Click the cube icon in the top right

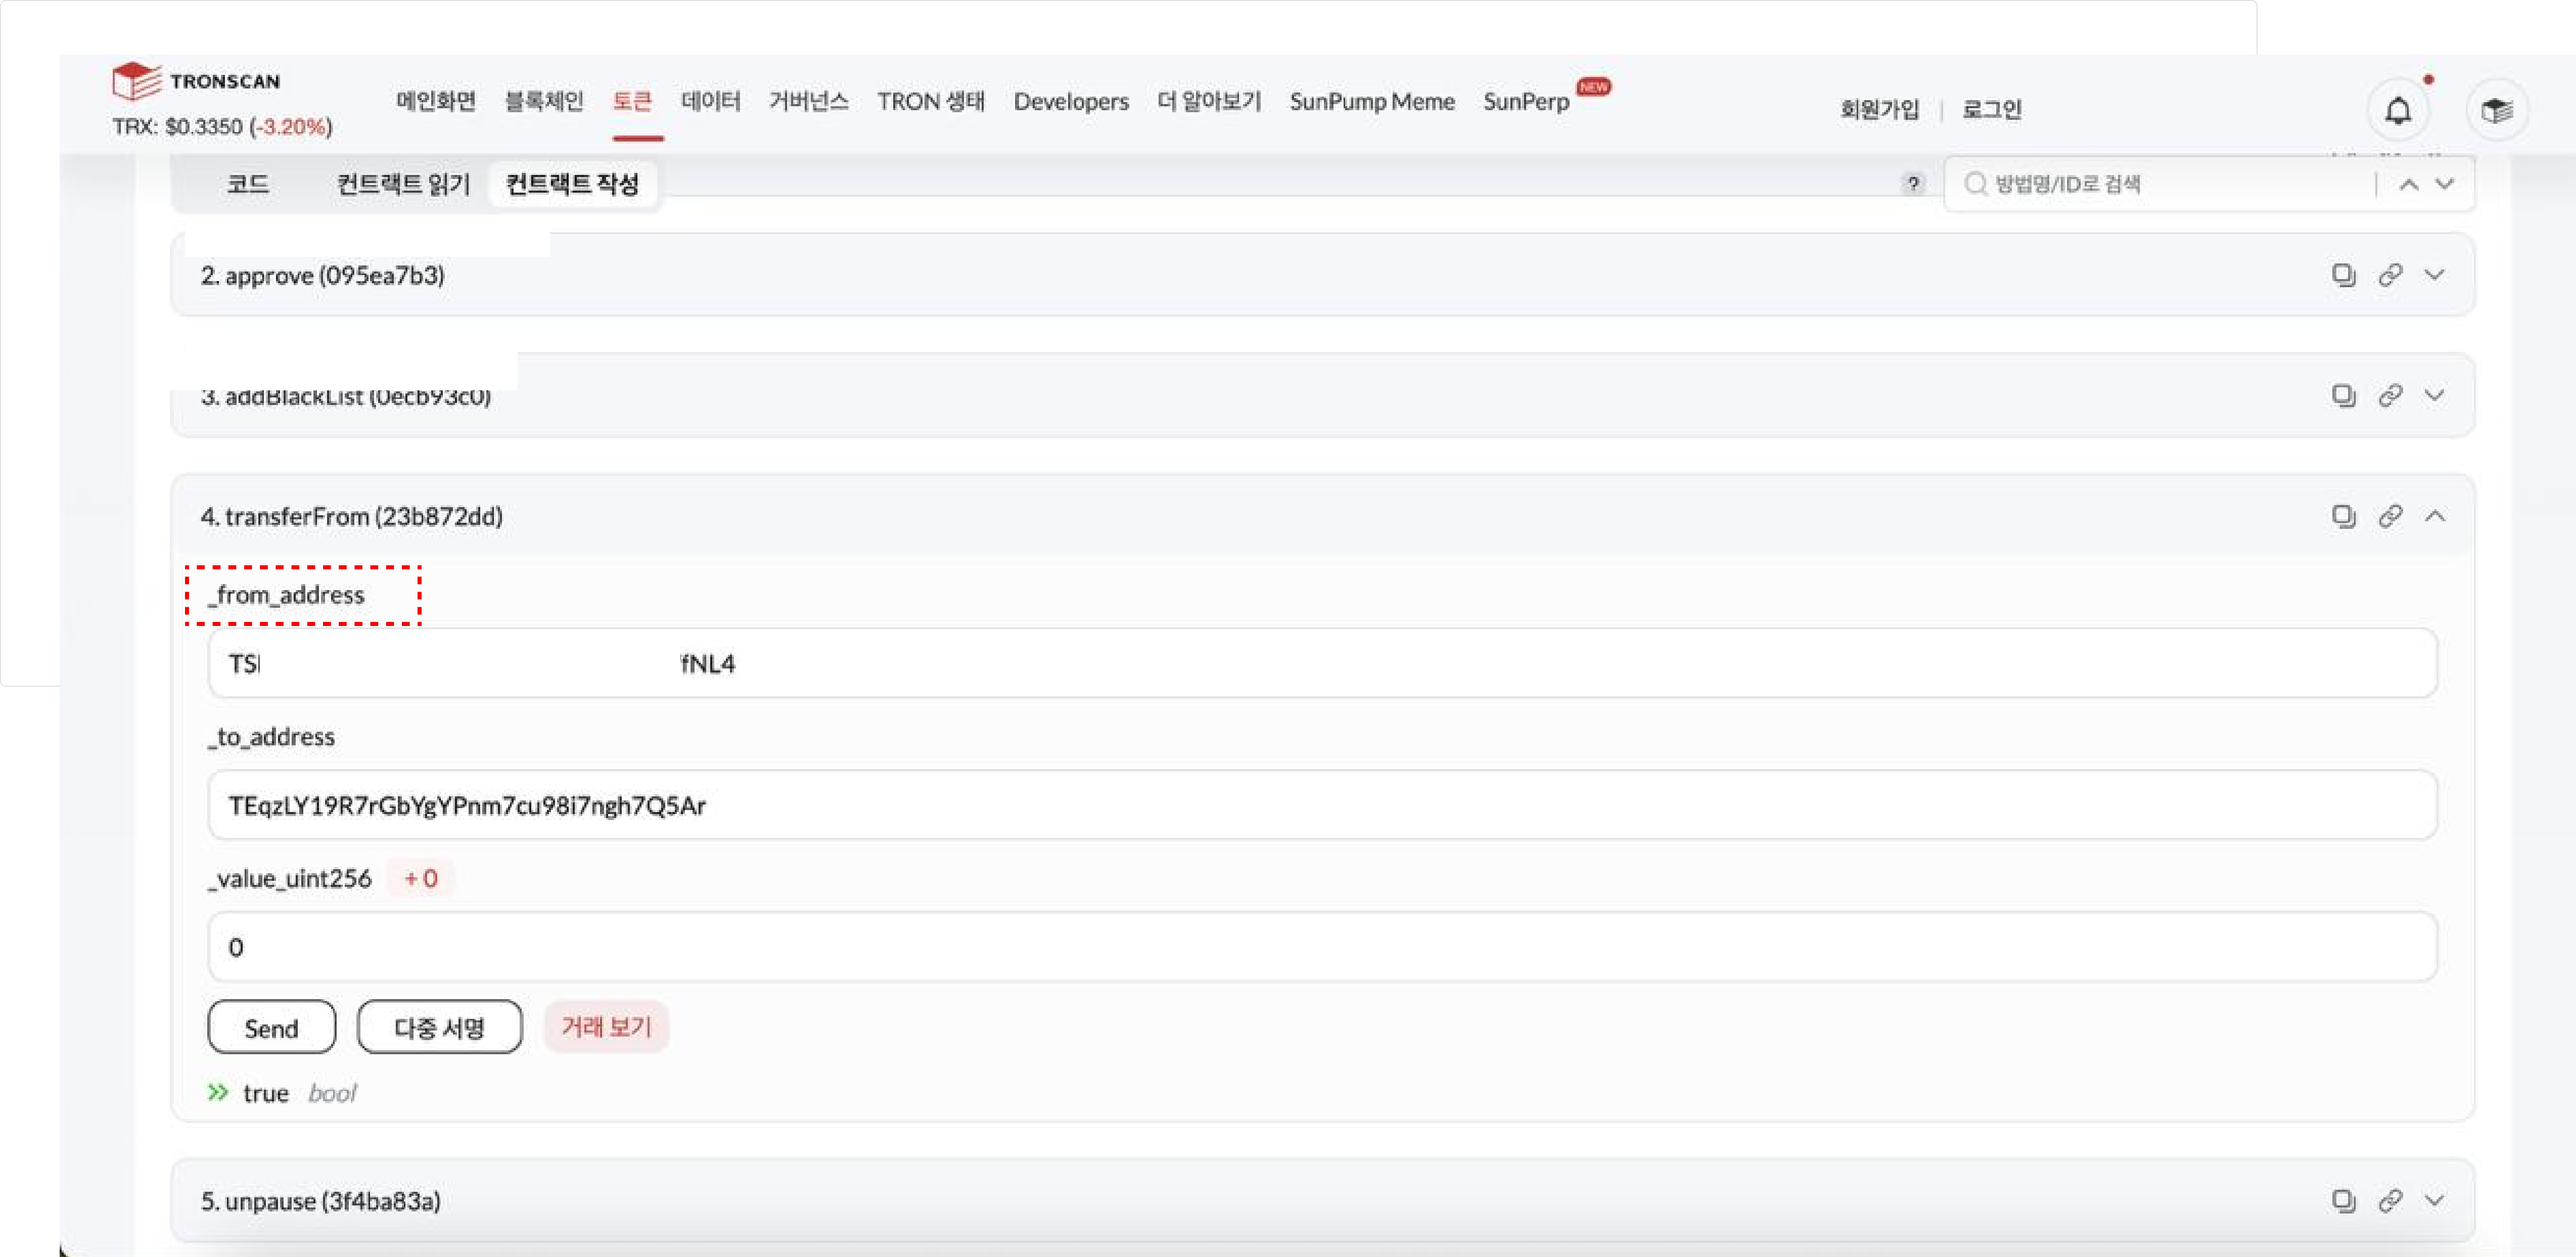(x=2496, y=110)
